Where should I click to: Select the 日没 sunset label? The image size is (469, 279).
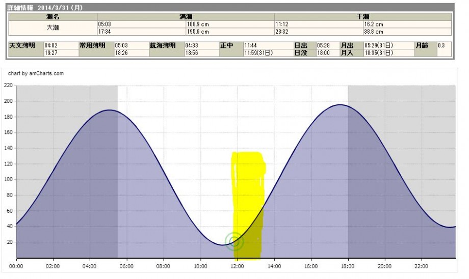click(301, 53)
